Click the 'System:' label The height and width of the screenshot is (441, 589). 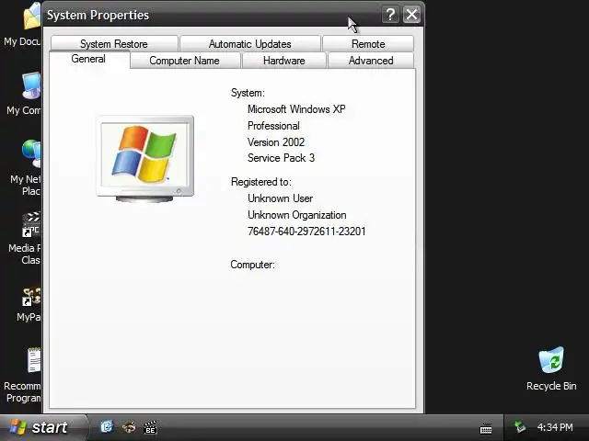248,93
